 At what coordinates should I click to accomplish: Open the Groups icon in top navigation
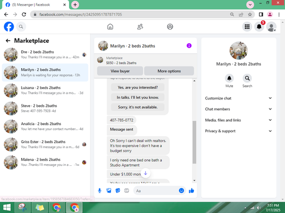coord(170,27)
